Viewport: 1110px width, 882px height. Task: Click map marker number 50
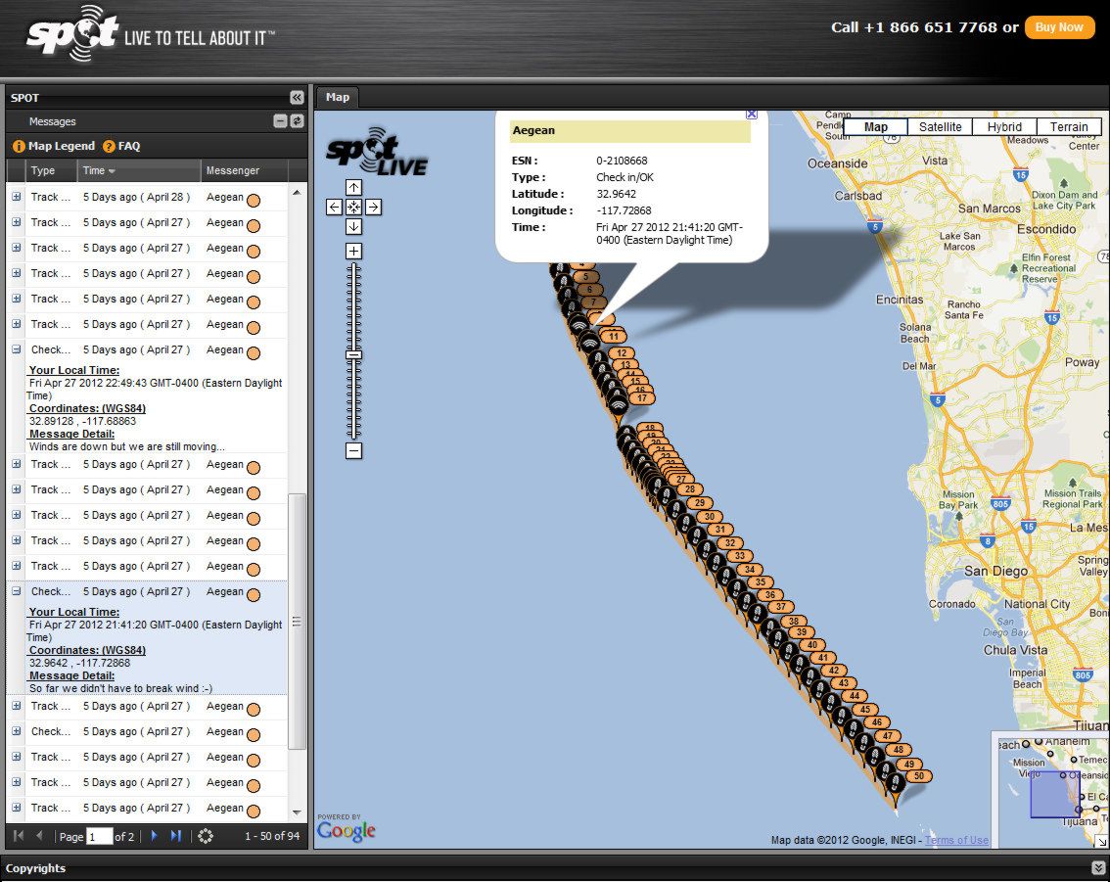(x=919, y=776)
